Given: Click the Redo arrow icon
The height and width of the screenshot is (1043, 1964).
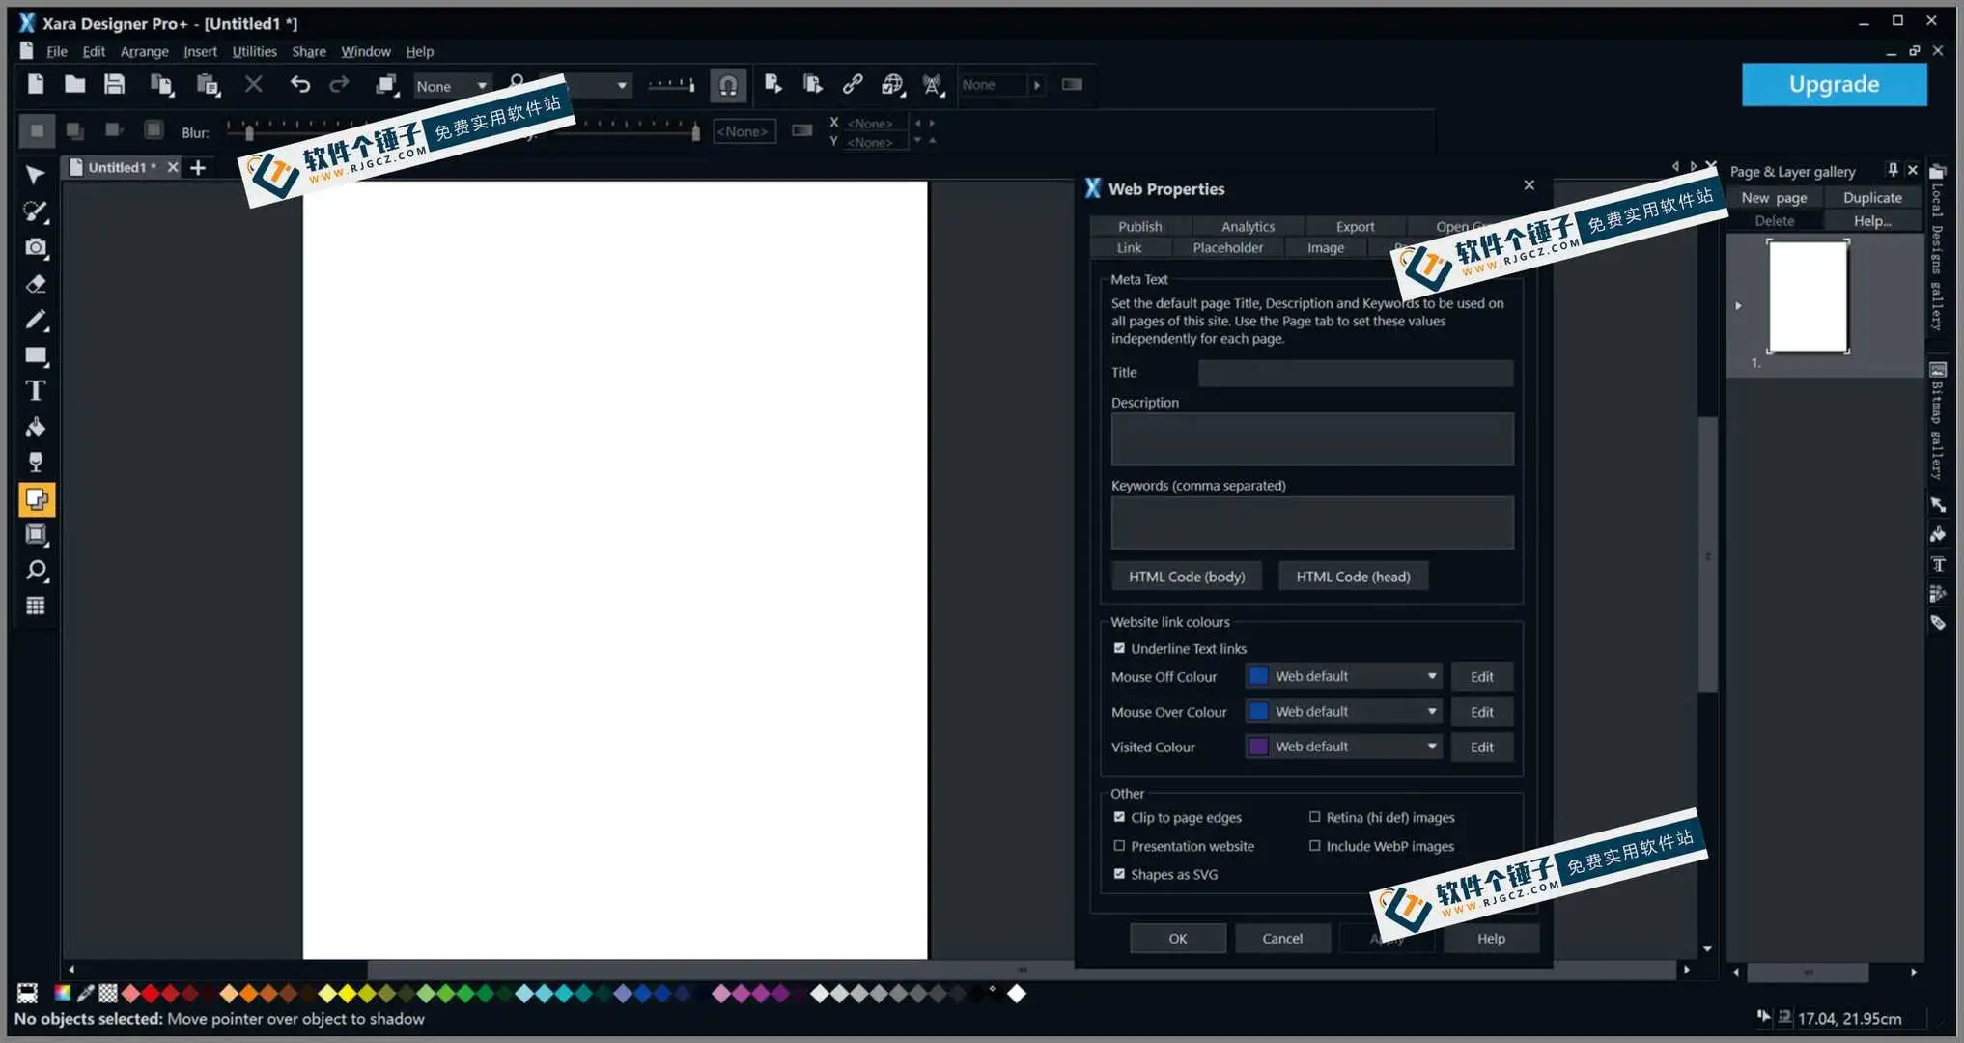Looking at the screenshot, I should (339, 85).
